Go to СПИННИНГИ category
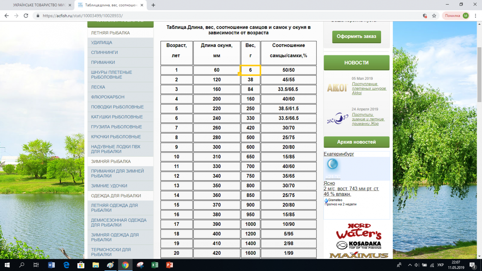The height and width of the screenshot is (271, 482). 121,53
